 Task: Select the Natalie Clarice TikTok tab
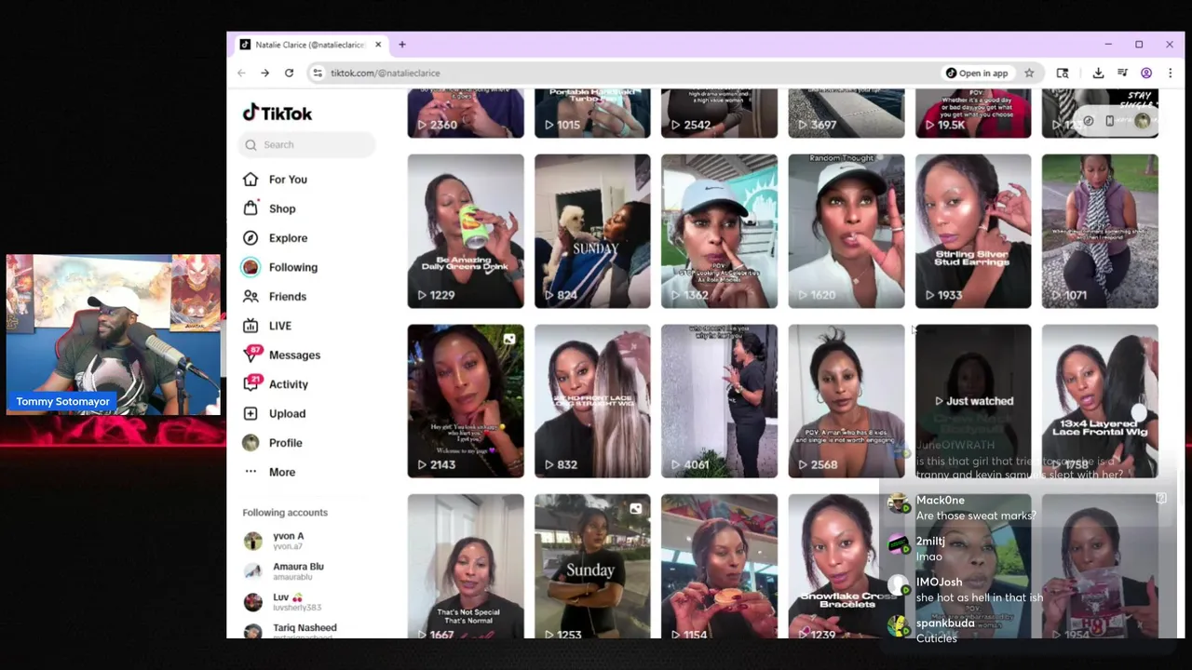pyautogui.click(x=310, y=45)
